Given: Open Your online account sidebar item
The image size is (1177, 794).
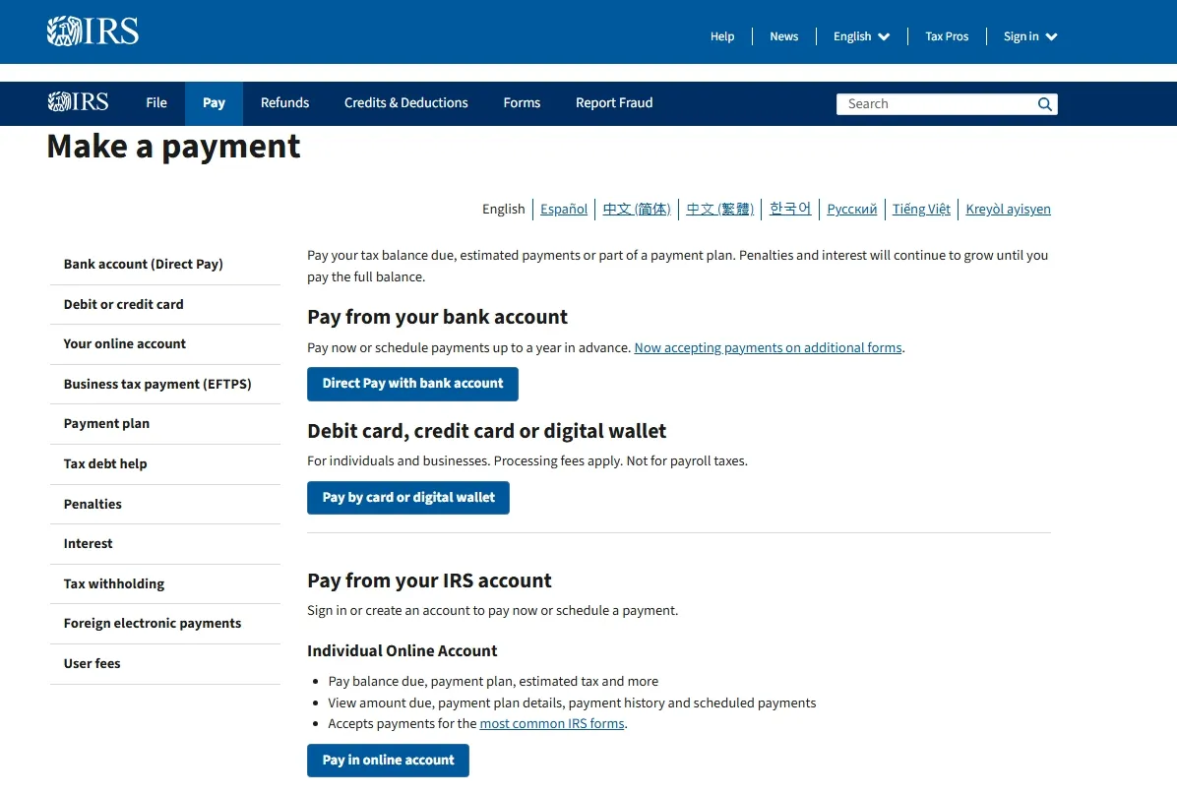Looking at the screenshot, I should 165,343.
